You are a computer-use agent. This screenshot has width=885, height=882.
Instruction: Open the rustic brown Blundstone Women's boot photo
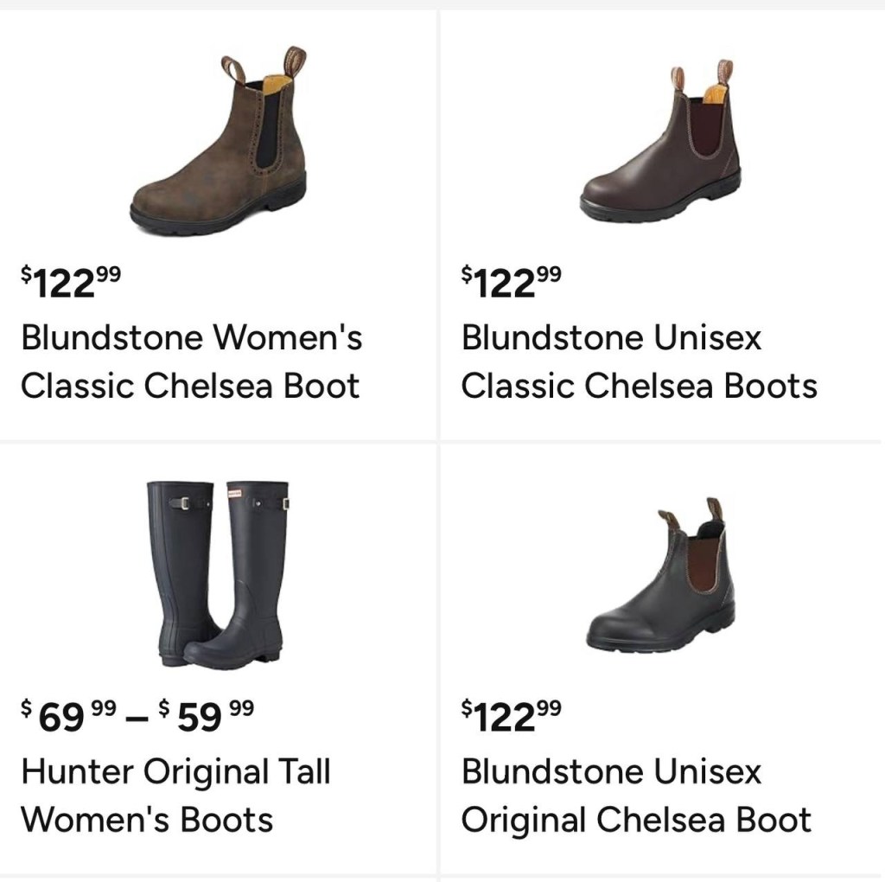pyautogui.click(x=220, y=141)
